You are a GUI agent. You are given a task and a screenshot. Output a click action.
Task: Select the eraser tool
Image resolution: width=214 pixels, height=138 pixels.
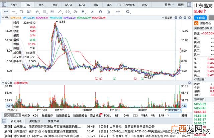(x=93, y=12)
